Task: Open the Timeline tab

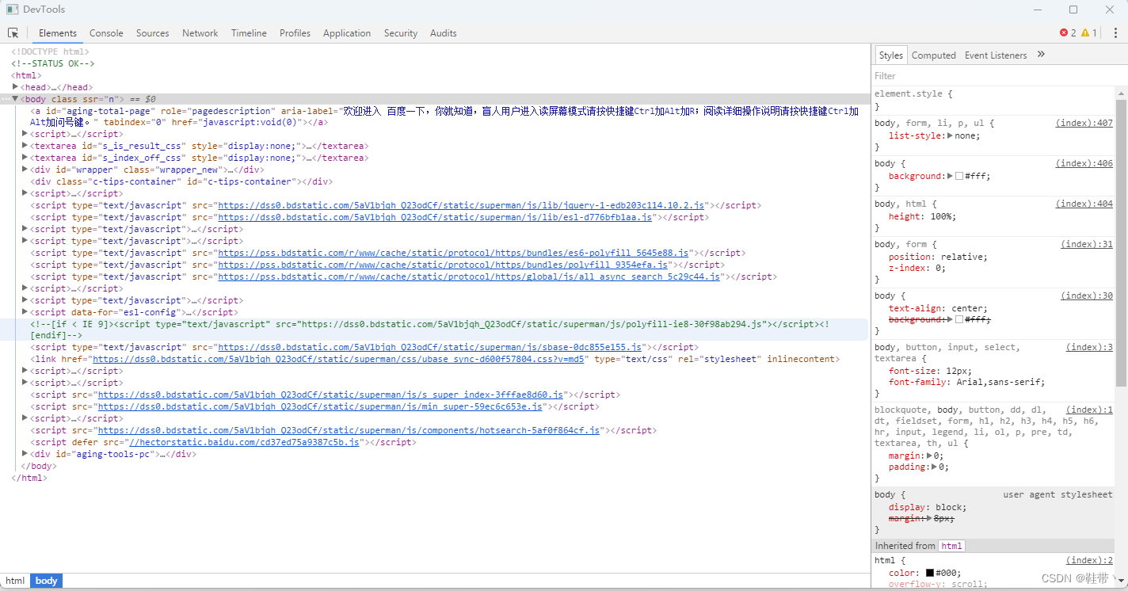Action: [249, 33]
